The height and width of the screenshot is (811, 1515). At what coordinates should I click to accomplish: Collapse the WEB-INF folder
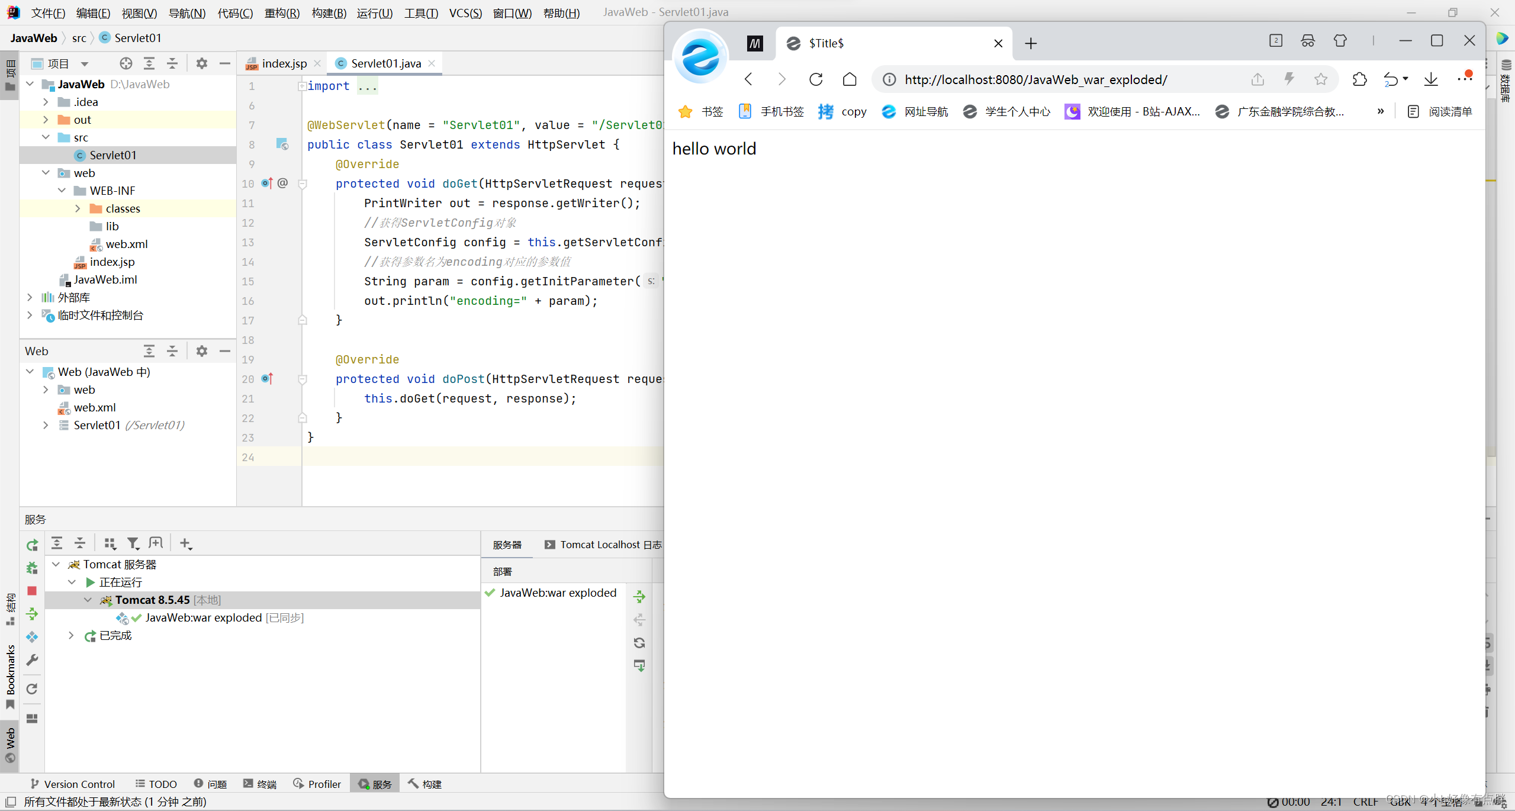62,191
